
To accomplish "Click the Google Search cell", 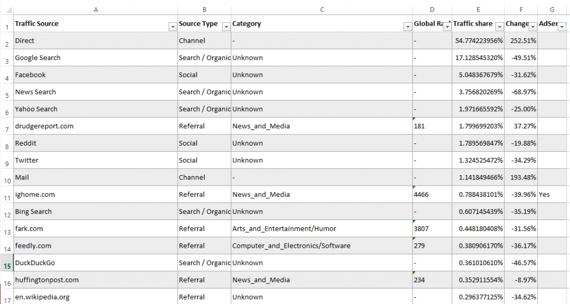I will click(96, 58).
